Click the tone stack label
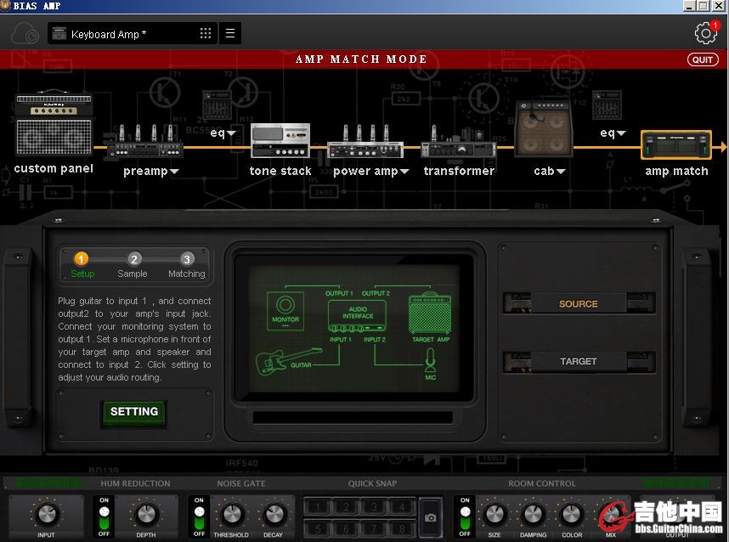The height and width of the screenshot is (542, 729). click(280, 171)
